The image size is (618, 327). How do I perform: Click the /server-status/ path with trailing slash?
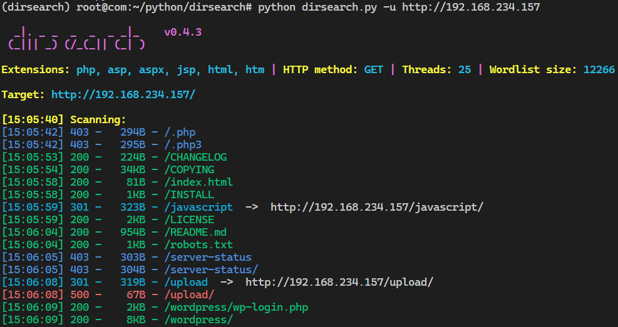pyautogui.click(x=211, y=270)
